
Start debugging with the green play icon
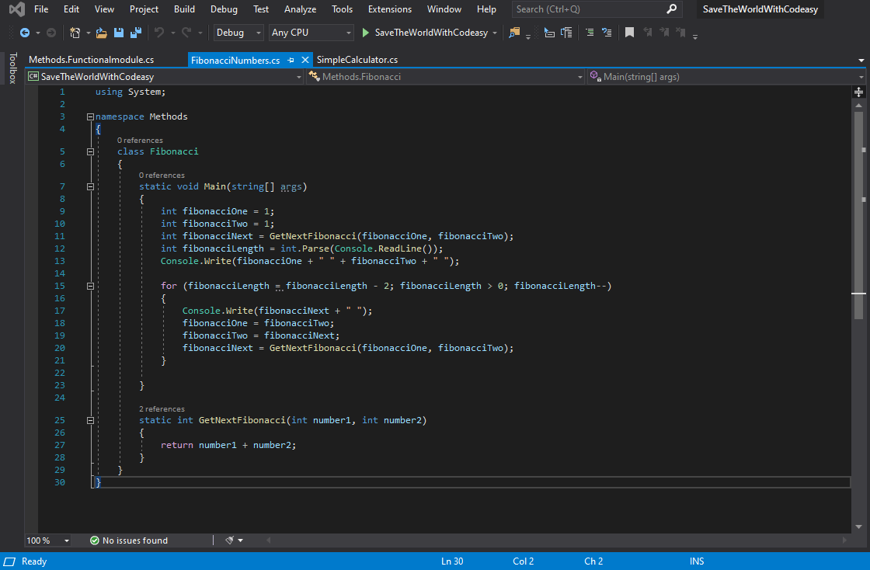[366, 33]
